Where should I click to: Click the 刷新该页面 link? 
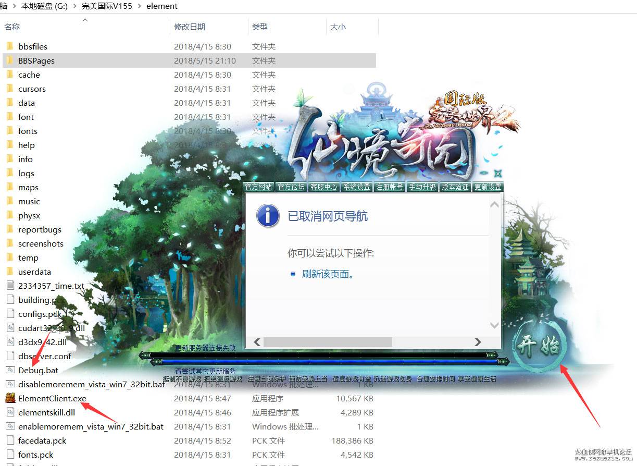pos(328,274)
